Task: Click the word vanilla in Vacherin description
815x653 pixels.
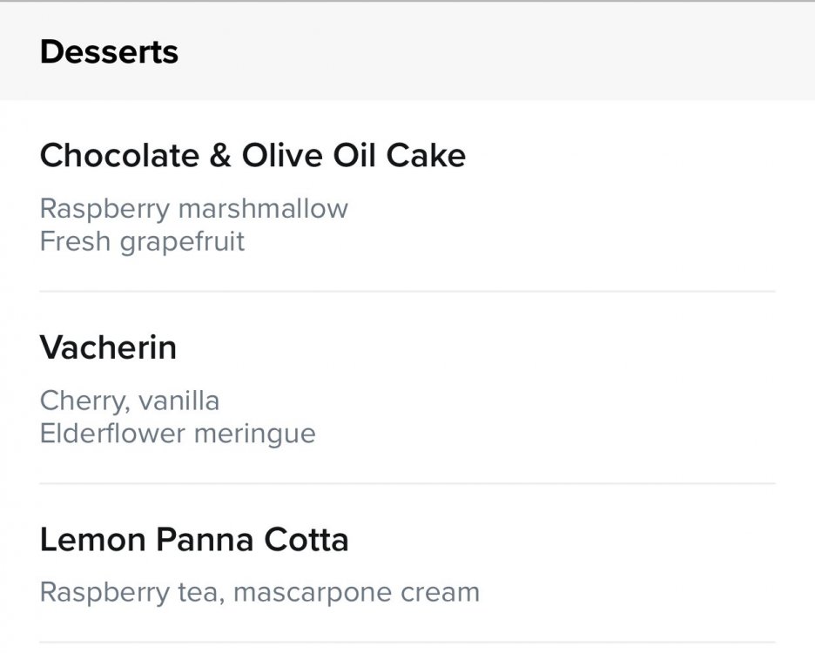Action: coord(178,401)
